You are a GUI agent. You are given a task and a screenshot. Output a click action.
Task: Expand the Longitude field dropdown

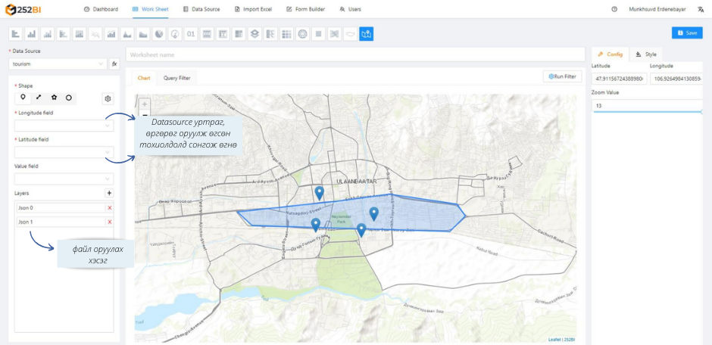pyautogui.click(x=64, y=126)
